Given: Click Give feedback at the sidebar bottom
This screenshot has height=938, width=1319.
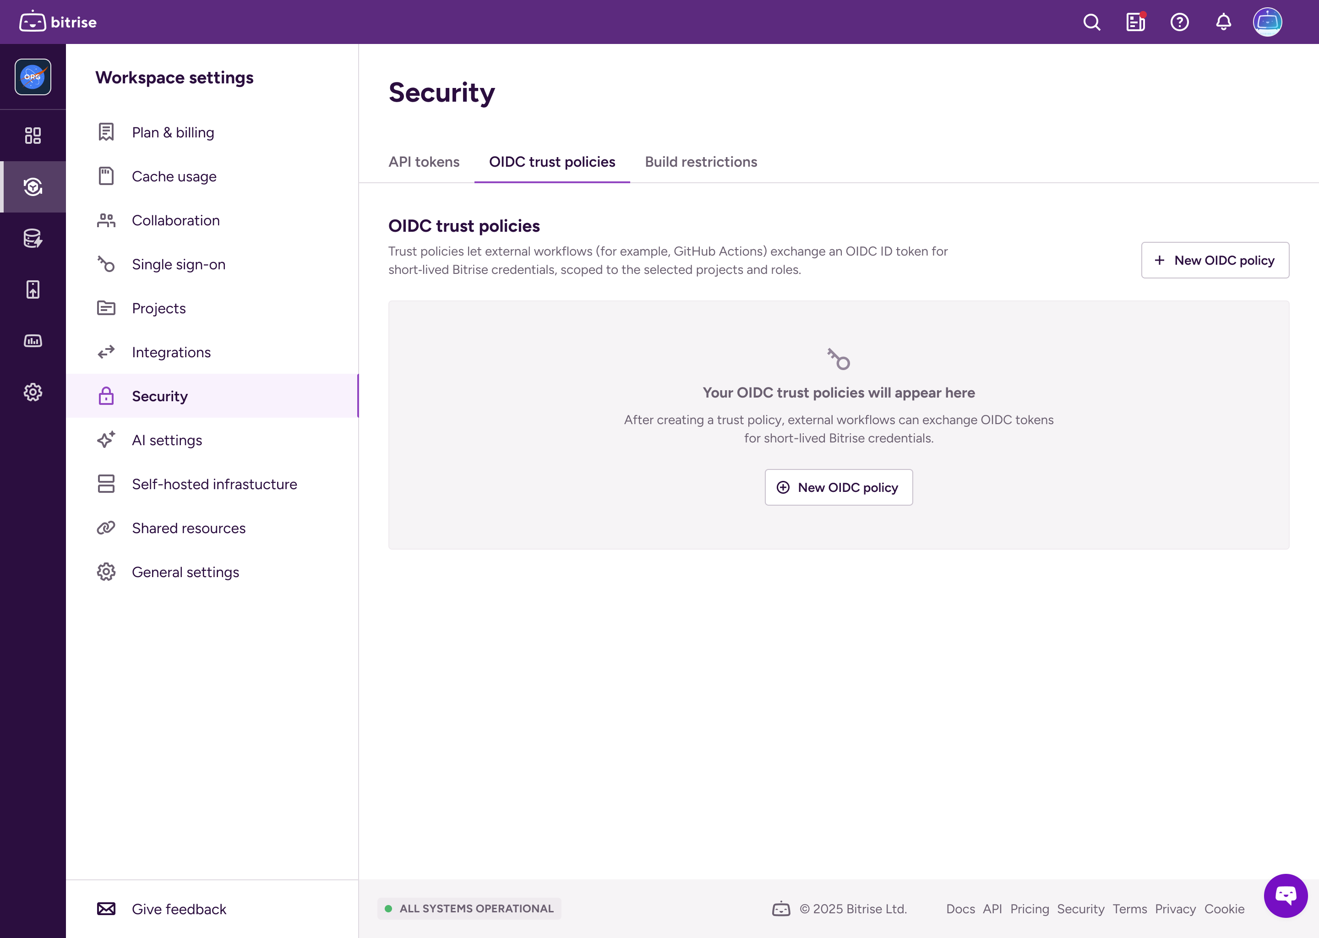Looking at the screenshot, I should click(179, 909).
